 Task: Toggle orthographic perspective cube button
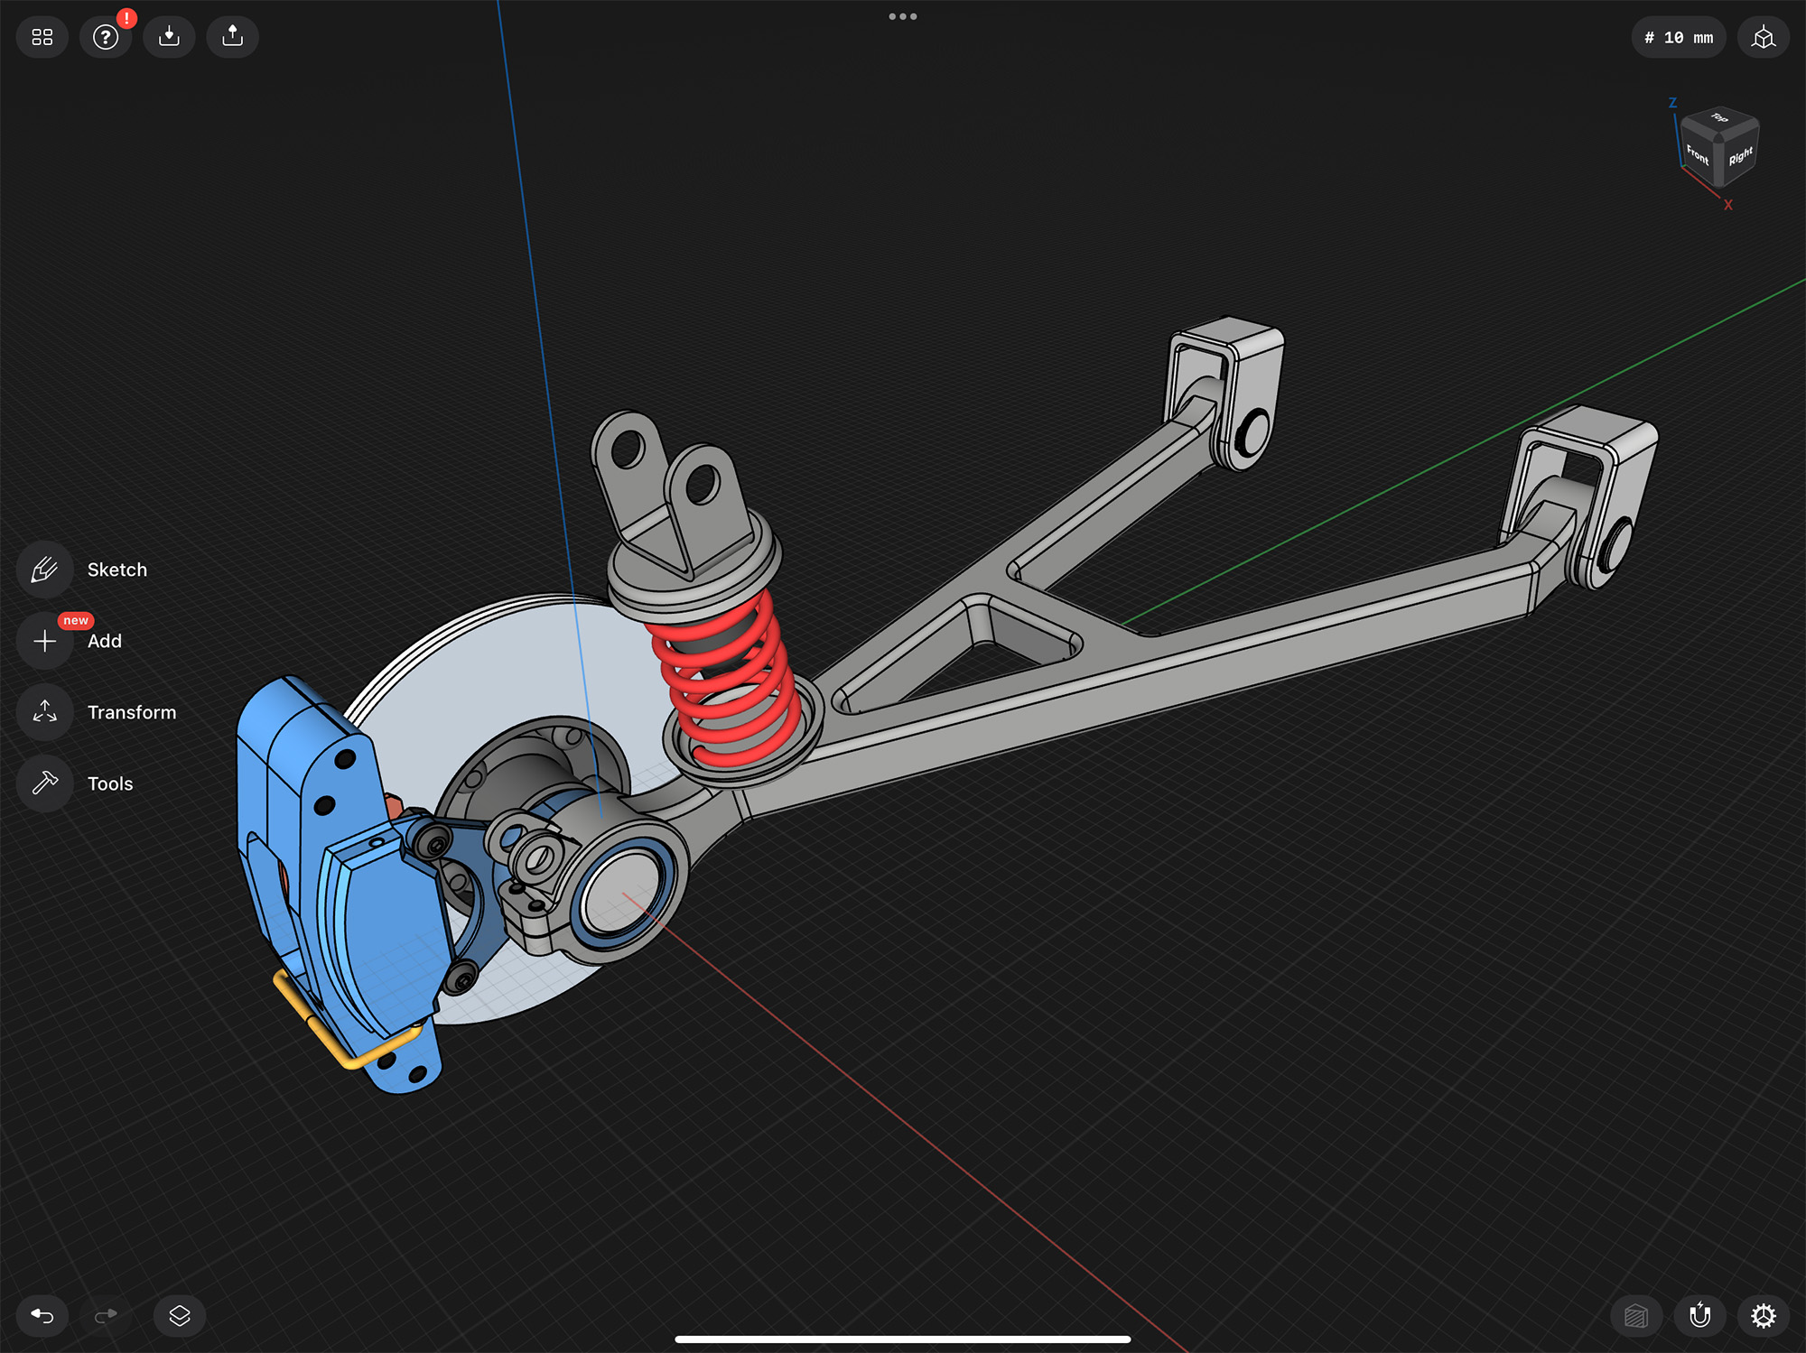pos(1763,38)
